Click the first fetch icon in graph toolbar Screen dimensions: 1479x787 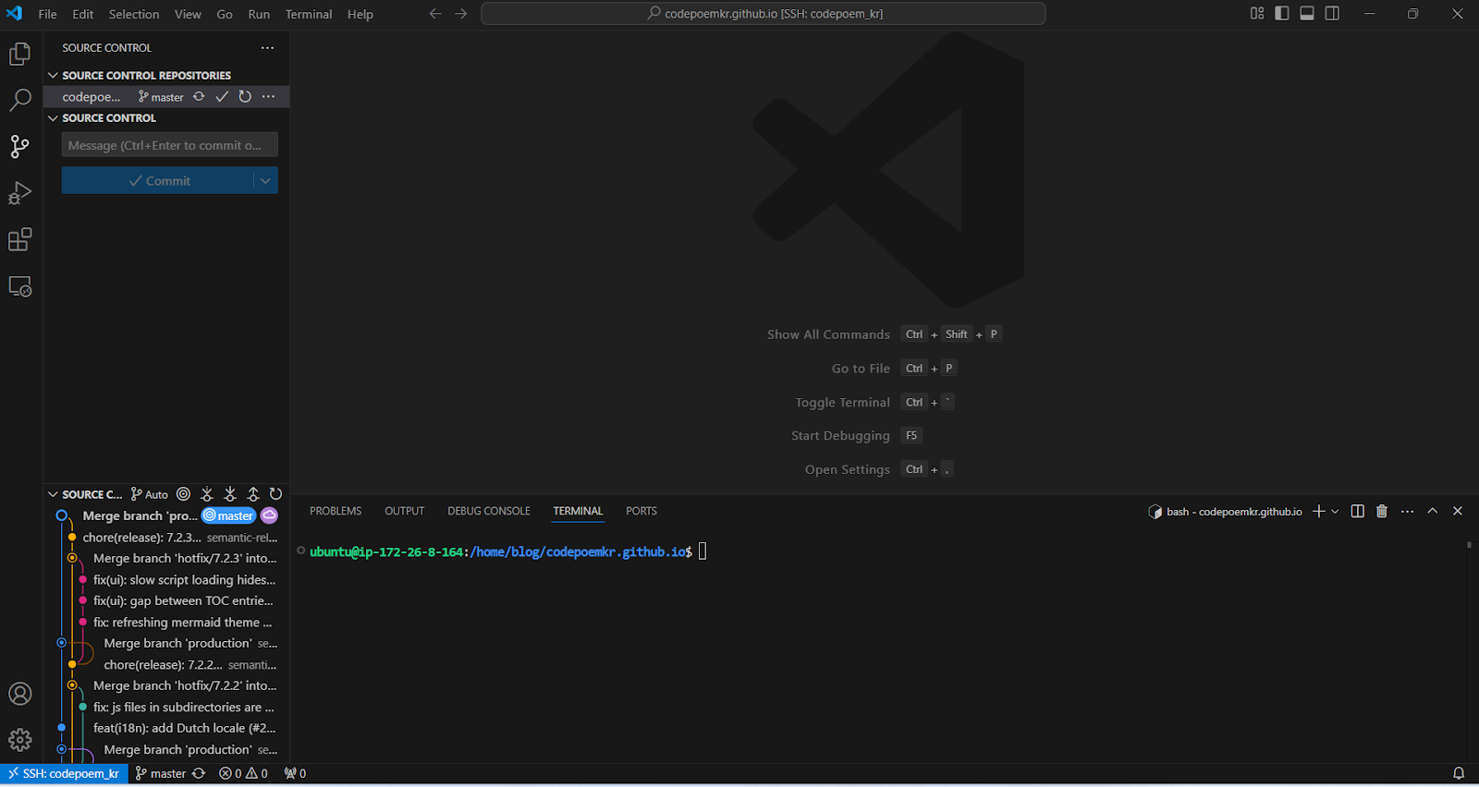click(207, 494)
